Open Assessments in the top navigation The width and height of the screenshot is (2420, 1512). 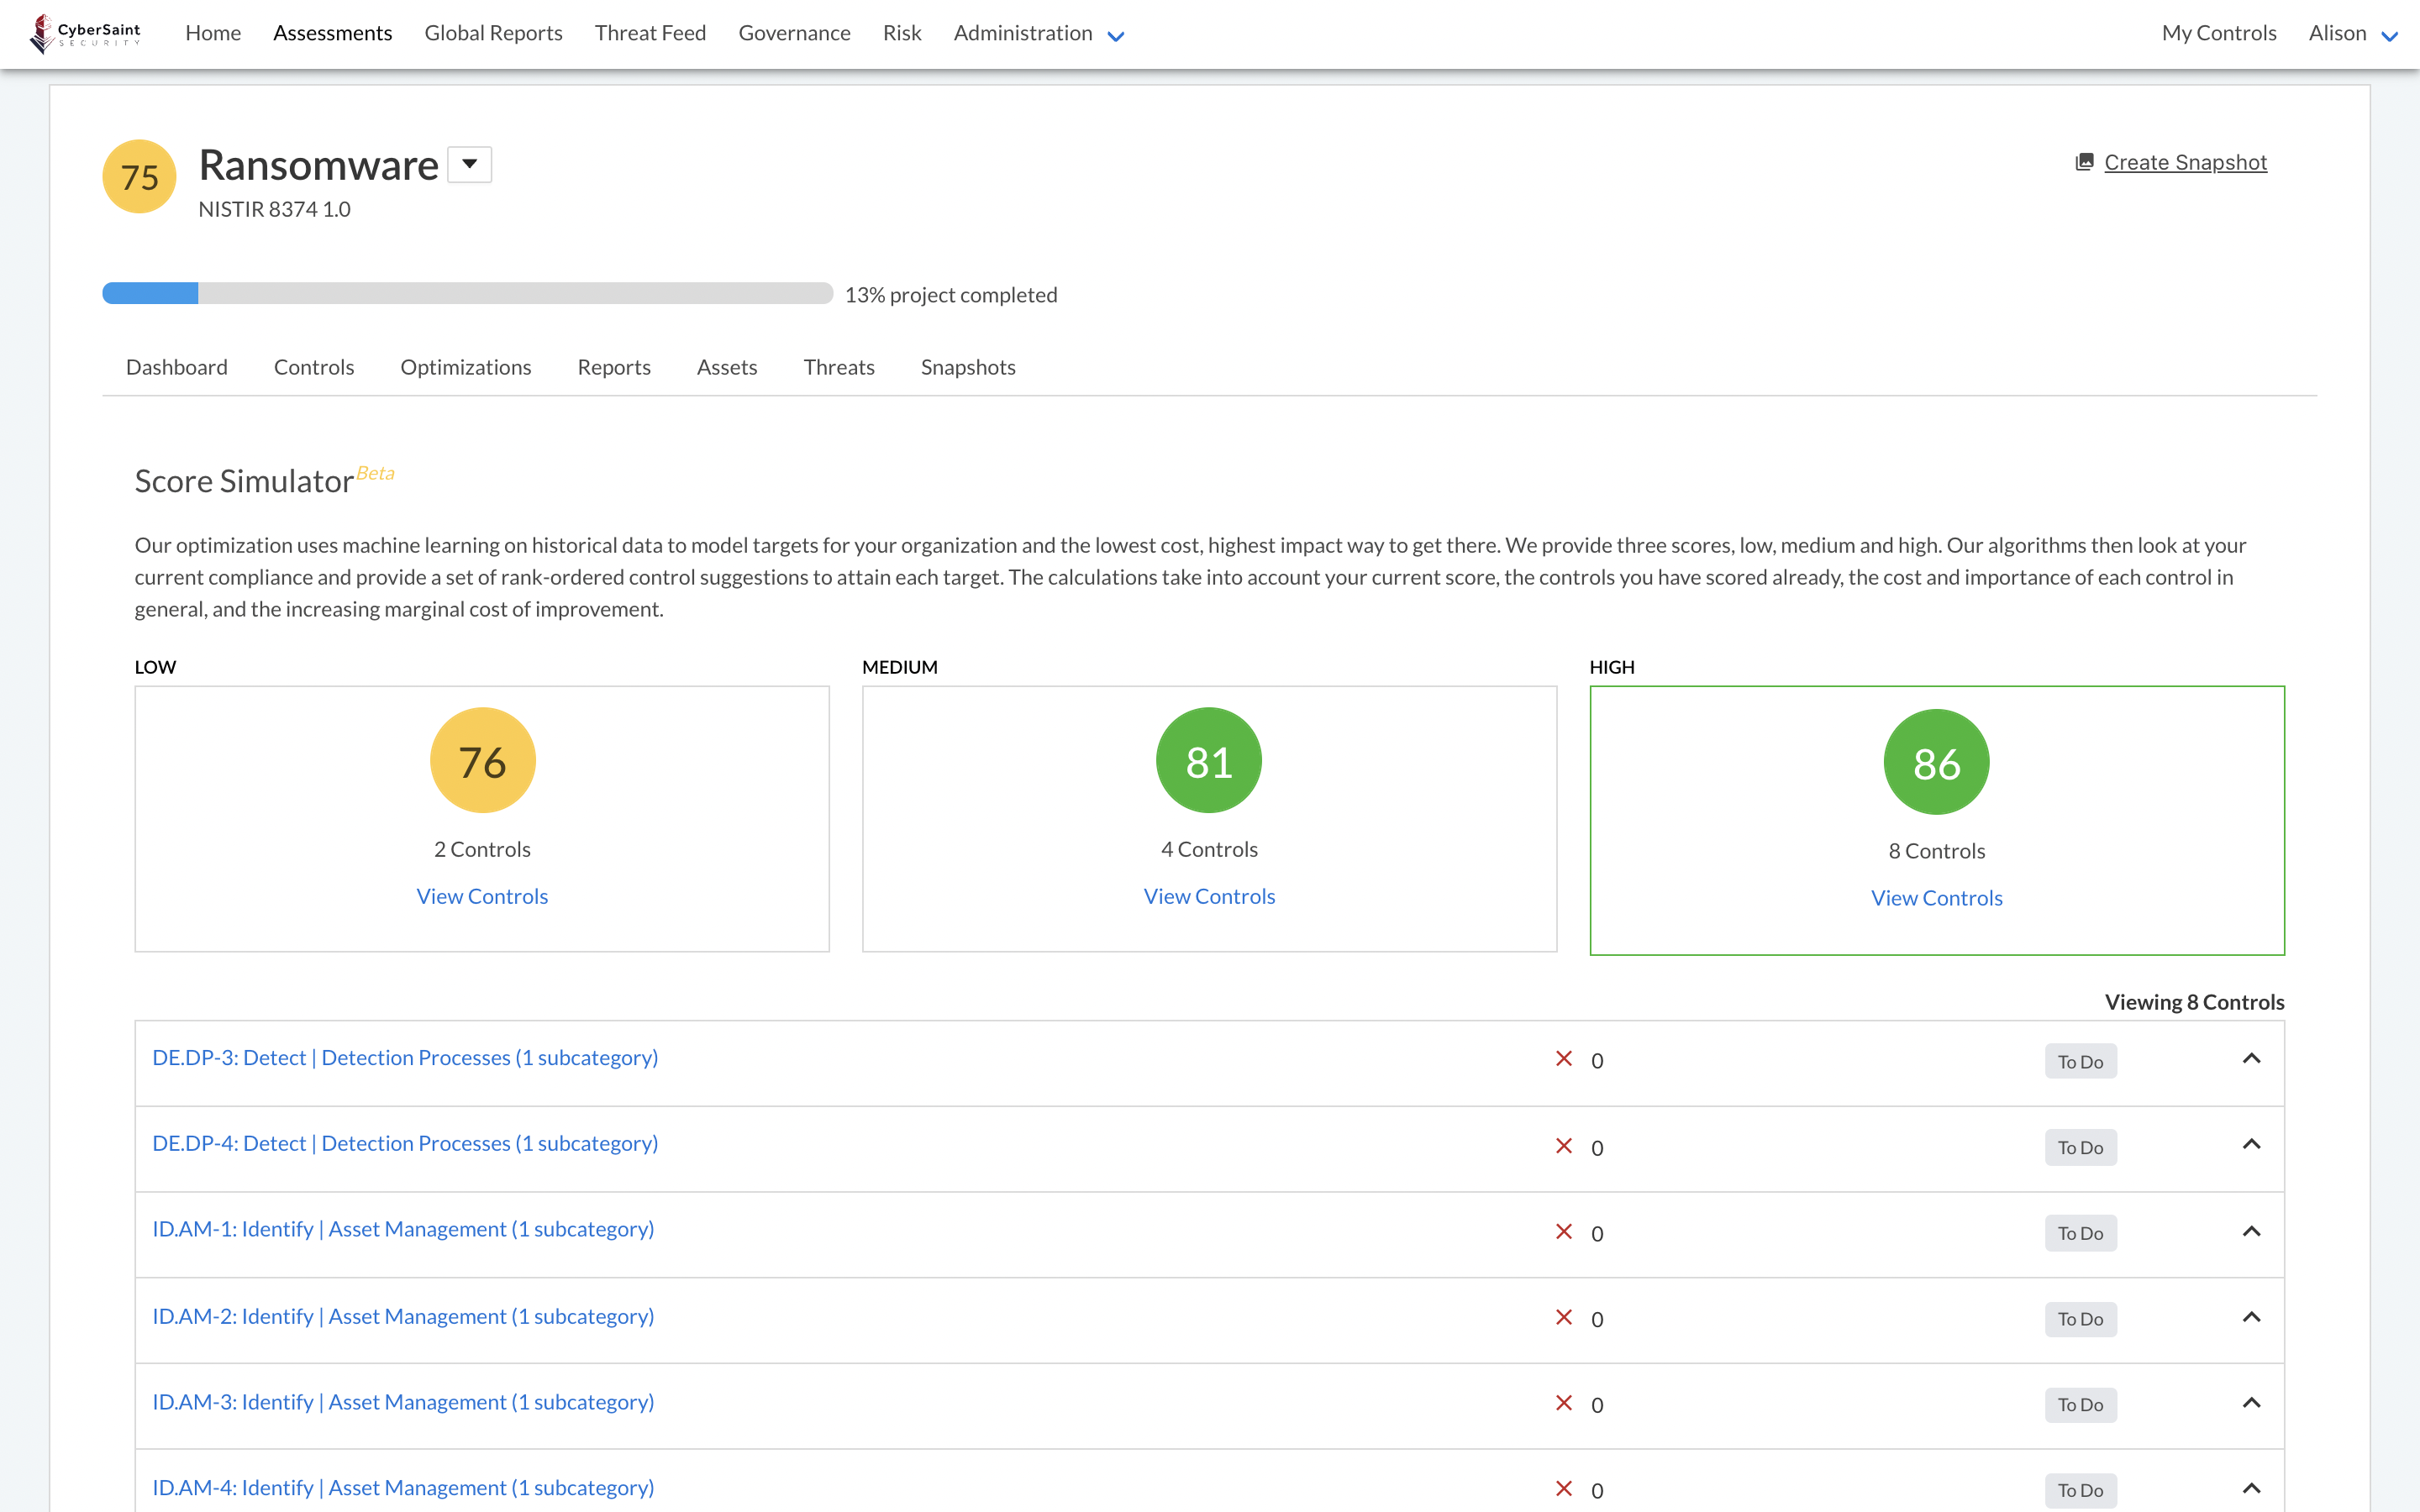[333, 33]
